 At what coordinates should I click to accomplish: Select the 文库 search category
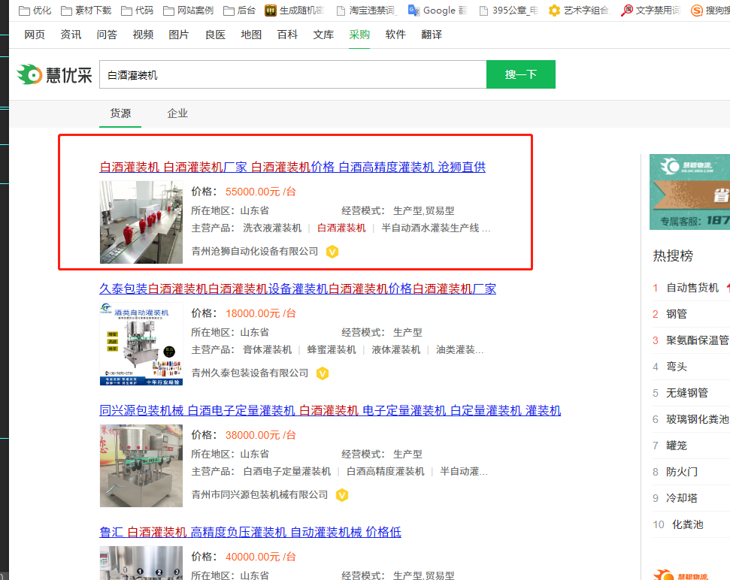pyautogui.click(x=323, y=35)
